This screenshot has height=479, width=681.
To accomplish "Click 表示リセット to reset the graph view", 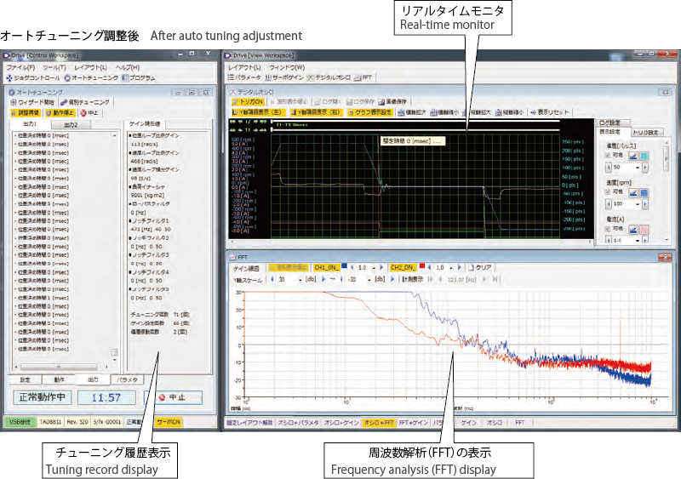I will [x=549, y=111].
